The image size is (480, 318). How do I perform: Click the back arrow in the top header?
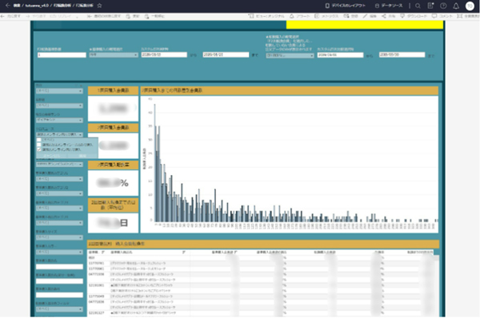8,6
